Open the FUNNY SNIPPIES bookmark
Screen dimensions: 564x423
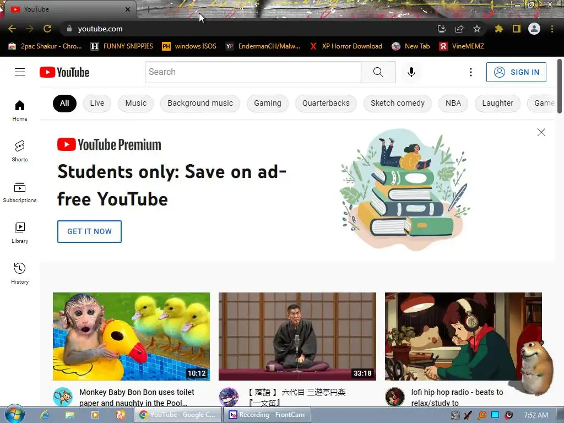[x=122, y=46]
